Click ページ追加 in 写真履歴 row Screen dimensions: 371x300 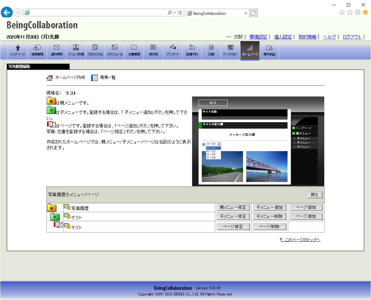[x=306, y=207]
